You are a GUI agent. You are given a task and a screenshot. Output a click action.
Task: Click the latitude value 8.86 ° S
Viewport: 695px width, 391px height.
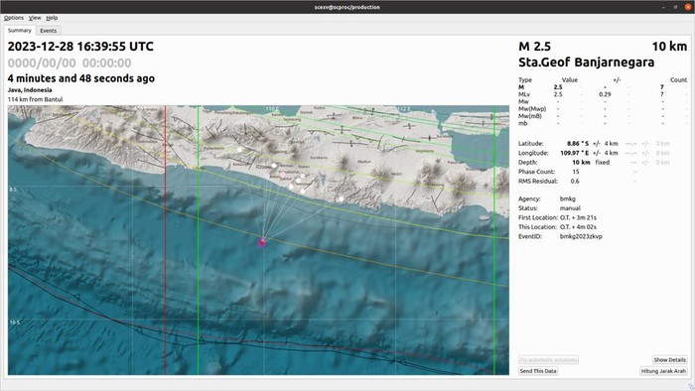pos(578,144)
